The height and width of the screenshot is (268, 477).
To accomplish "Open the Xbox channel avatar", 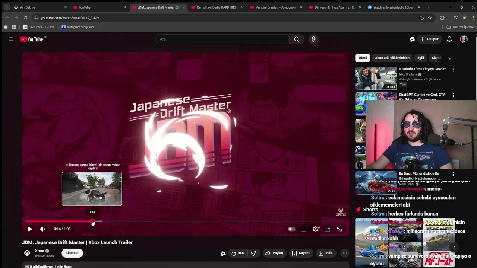I will (x=27, y=253).
